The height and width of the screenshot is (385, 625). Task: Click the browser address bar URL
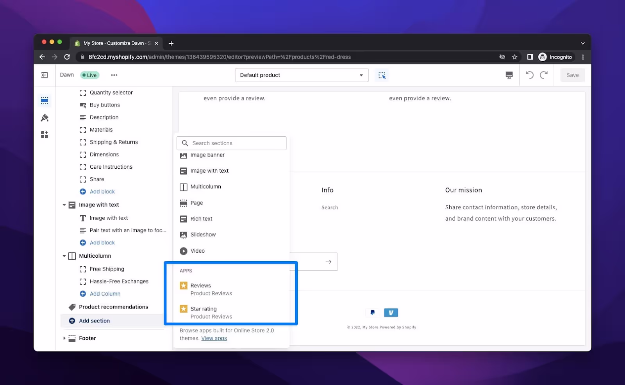tap(220, 57)
